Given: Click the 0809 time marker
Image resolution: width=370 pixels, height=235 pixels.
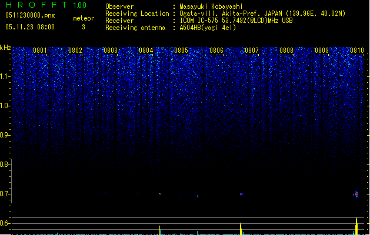Looking at the screenshot, I should (x=322, y=51).
